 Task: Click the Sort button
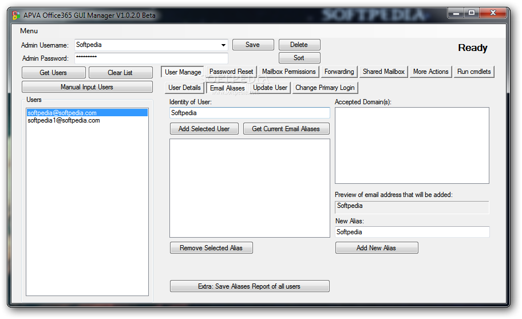(x=299, y=58)
